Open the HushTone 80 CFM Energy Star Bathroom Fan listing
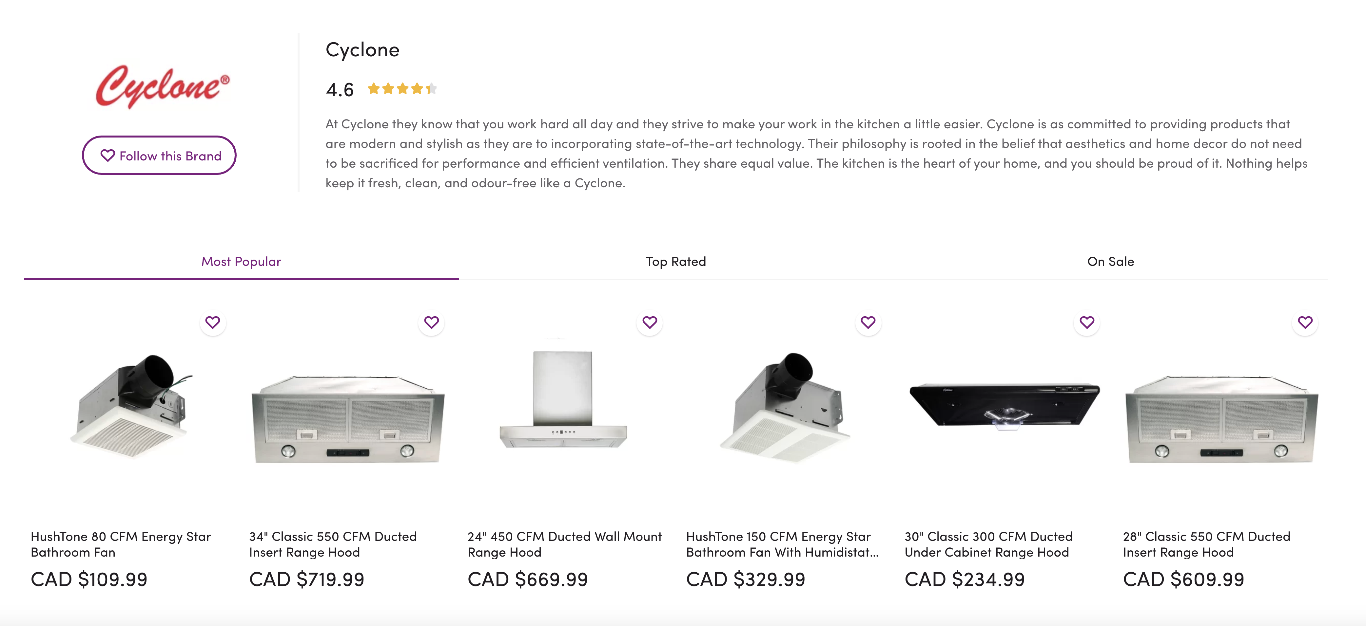The image size is (1366, 626). (x=121, y=544)
